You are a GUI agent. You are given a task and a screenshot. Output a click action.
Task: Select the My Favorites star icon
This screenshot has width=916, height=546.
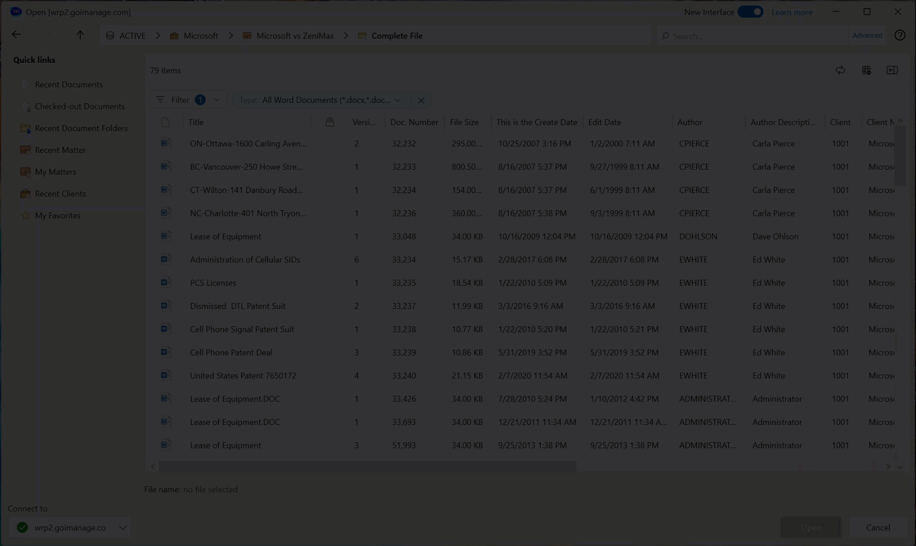(x=25, y=215)
